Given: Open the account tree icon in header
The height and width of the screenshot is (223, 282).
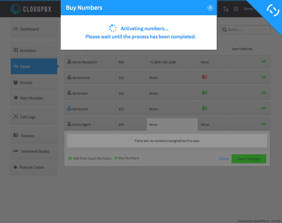Looking at the screenshot, I should [x=226, y=9].
